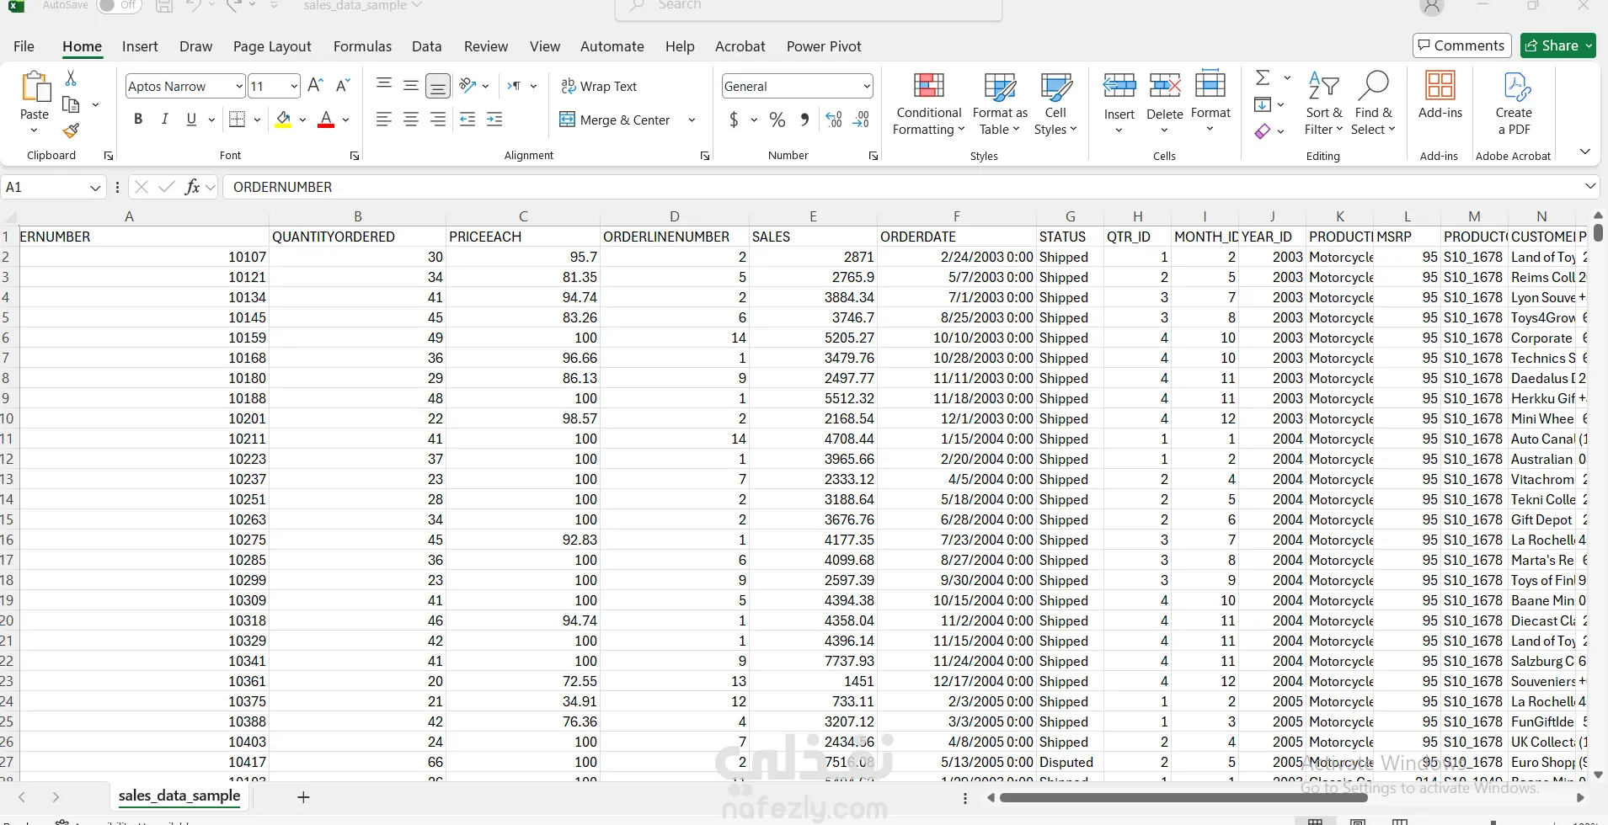Open the Comments pane button
1608x825 pixels.
1461,45
